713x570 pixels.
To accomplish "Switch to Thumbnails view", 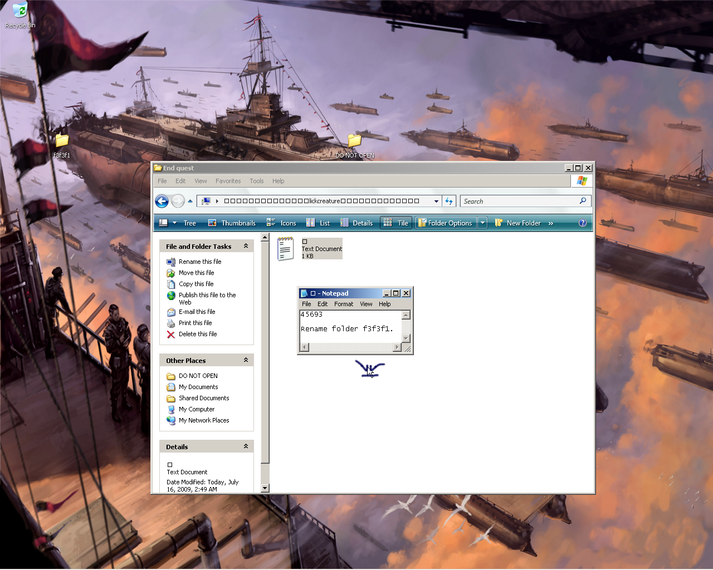I will 232,223.
